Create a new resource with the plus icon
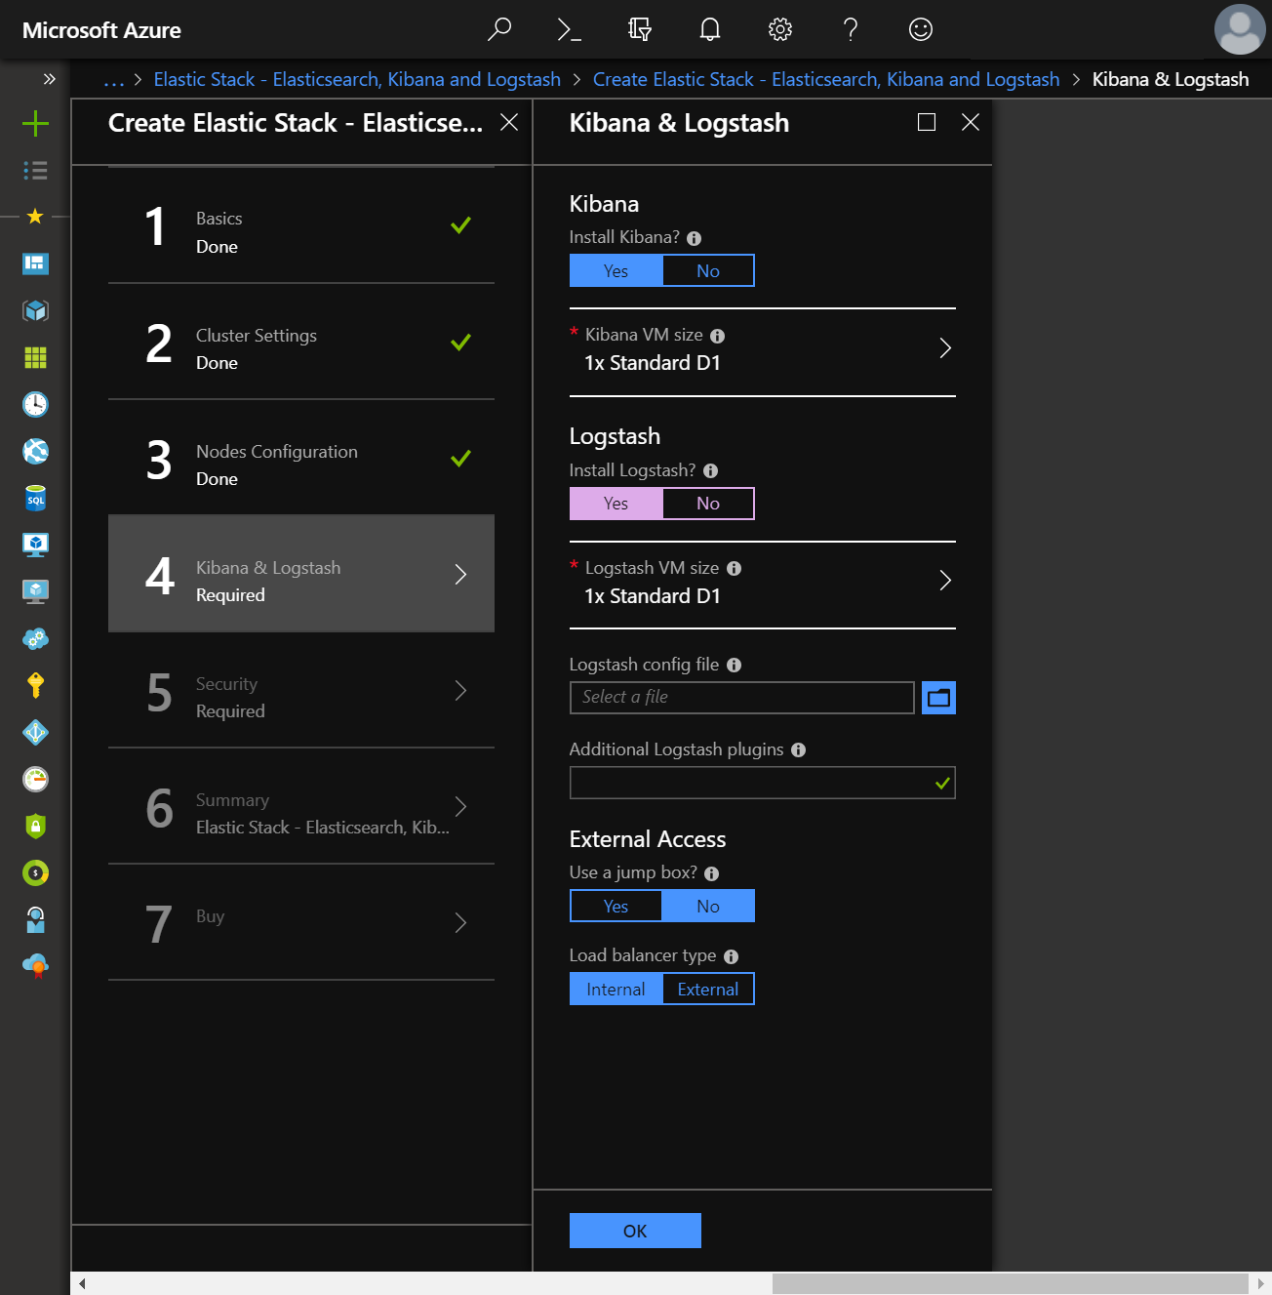The width and height of the screenshot is (1272, 1295). 35,124
